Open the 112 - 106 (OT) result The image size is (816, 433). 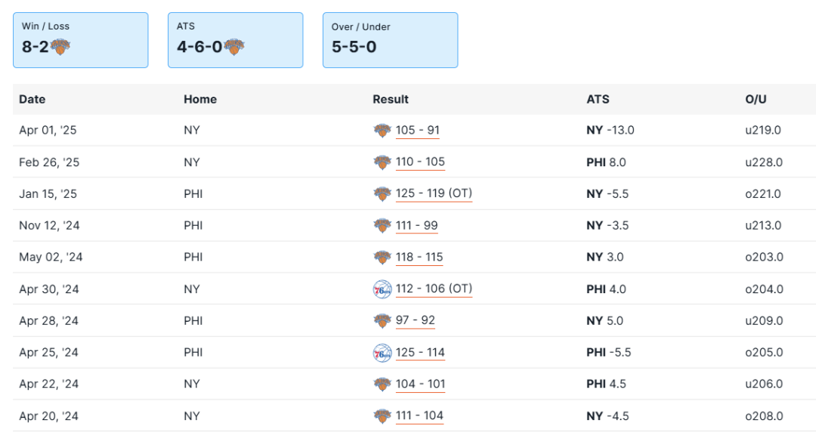434,289
